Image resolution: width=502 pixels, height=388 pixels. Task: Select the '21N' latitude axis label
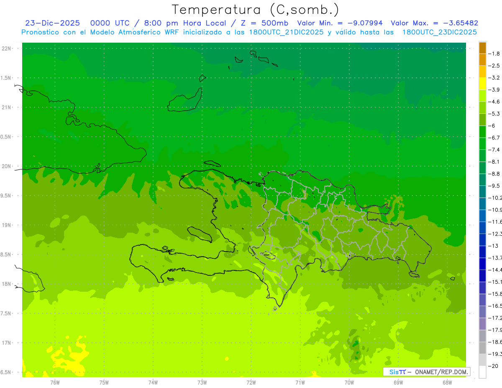tap(7, 107)
